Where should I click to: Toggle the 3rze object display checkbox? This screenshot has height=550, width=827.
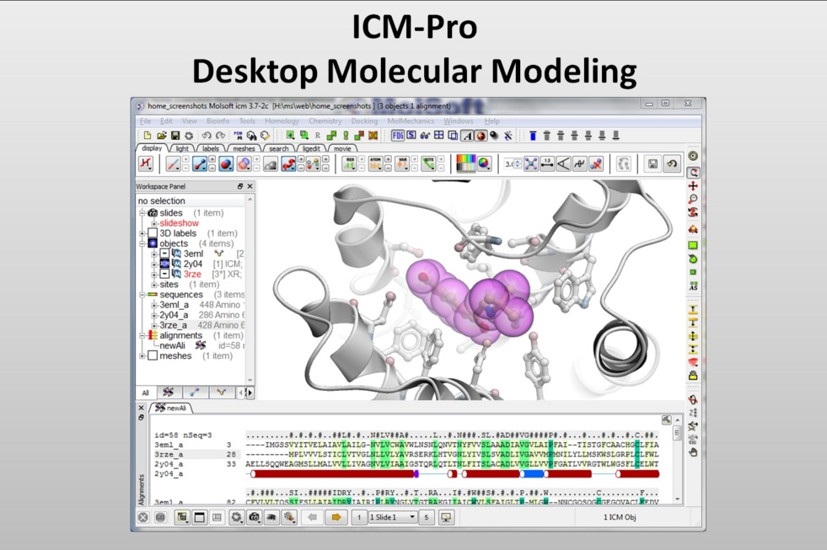point(164,275)
